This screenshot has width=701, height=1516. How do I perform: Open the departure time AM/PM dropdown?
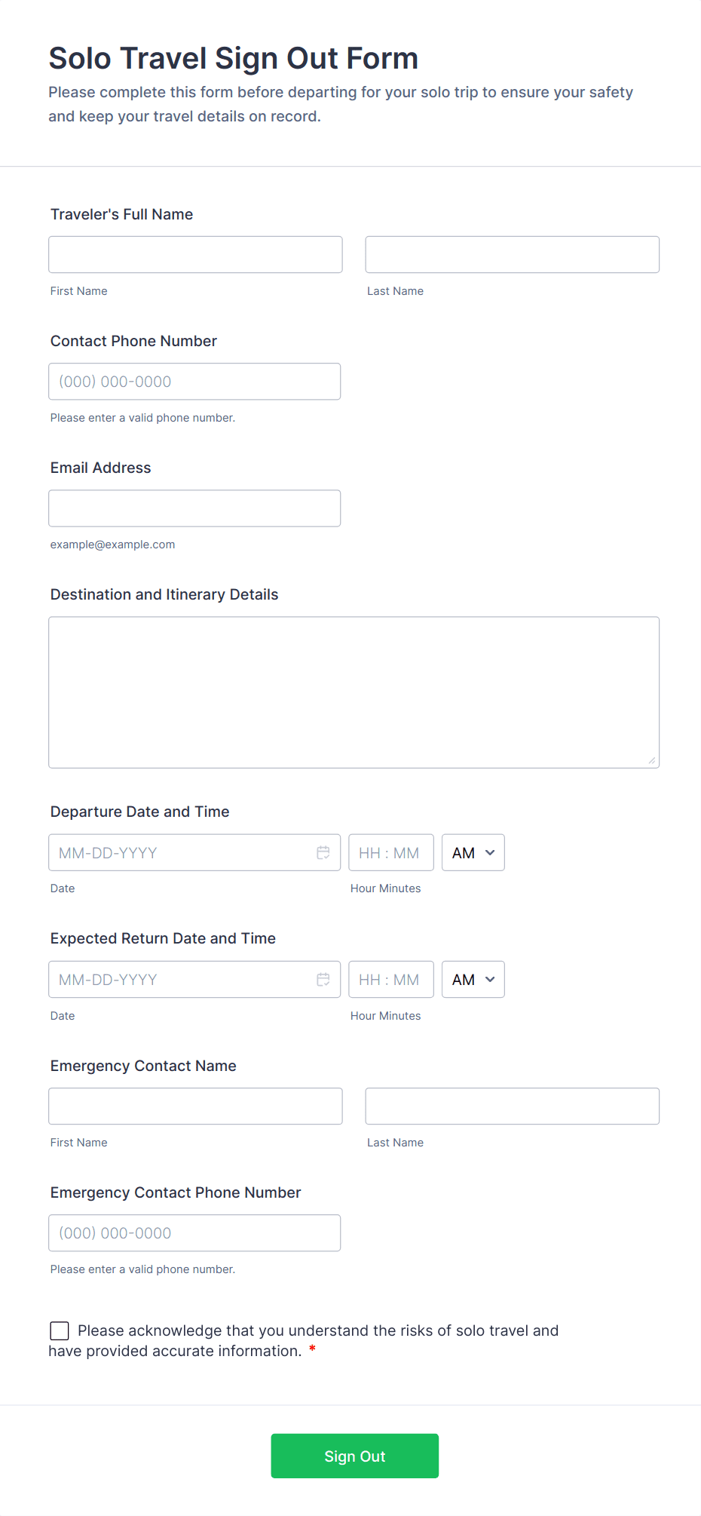tap(473, 852)
